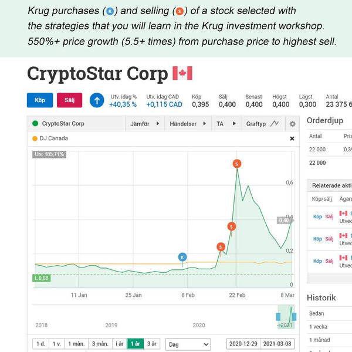Click the red Sälj sell button
352x352 pixels.
[x=70, y=100]
